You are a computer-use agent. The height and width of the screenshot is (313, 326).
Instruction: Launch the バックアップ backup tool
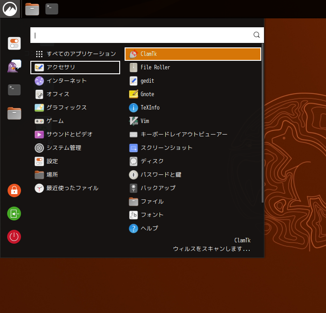click(193, 188)
